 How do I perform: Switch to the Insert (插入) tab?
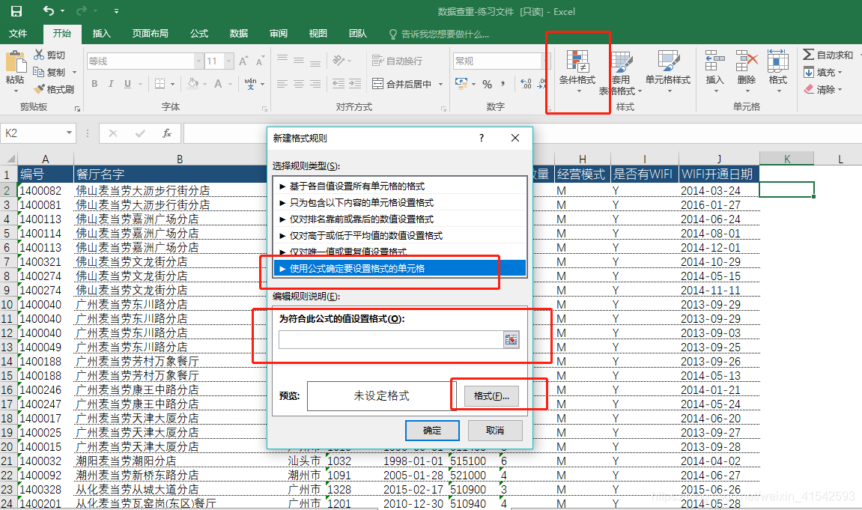[102, 34]
